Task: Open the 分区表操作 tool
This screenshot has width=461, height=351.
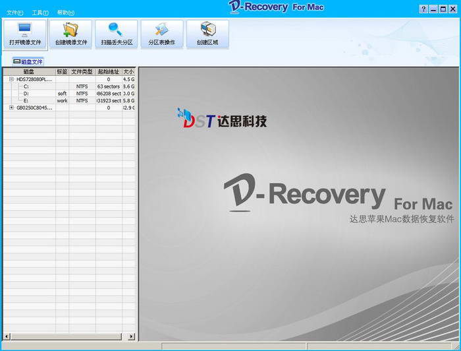Action: (162, 34)
